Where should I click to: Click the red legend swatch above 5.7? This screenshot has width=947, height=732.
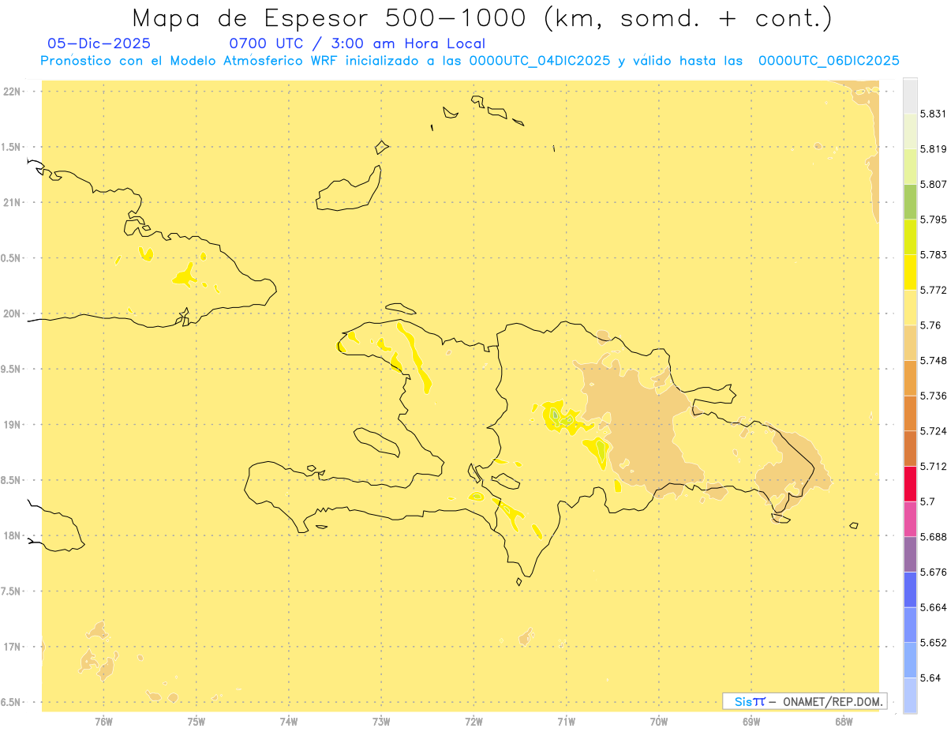click(910, 483)
